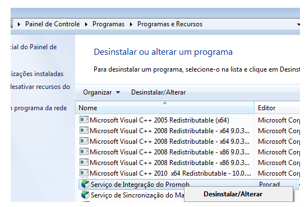Click the Serviço de Sincronização globe icon
The width and height of the screenshot is (305, 207).
click(x=85, y=195)
